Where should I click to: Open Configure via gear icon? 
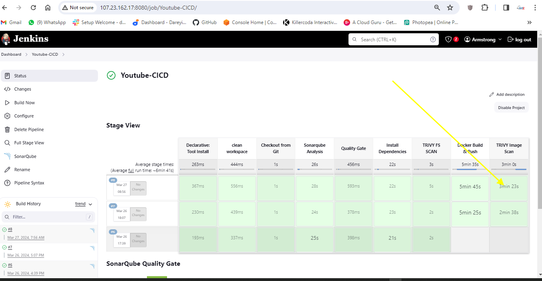point(7,116)
